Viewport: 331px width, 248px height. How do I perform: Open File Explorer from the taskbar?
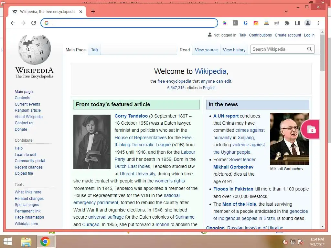[26, 242]
